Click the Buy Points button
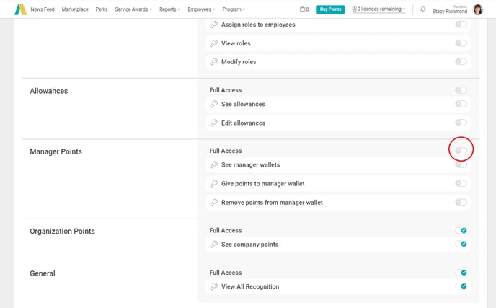 click(x=330, y=9)
